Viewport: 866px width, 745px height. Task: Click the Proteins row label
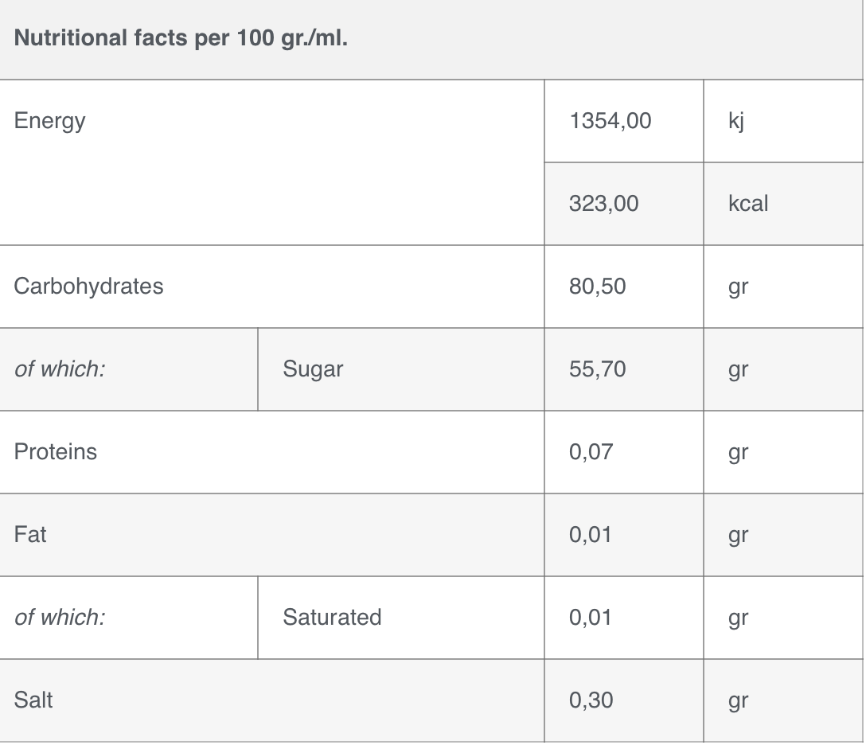pos(55,452)
